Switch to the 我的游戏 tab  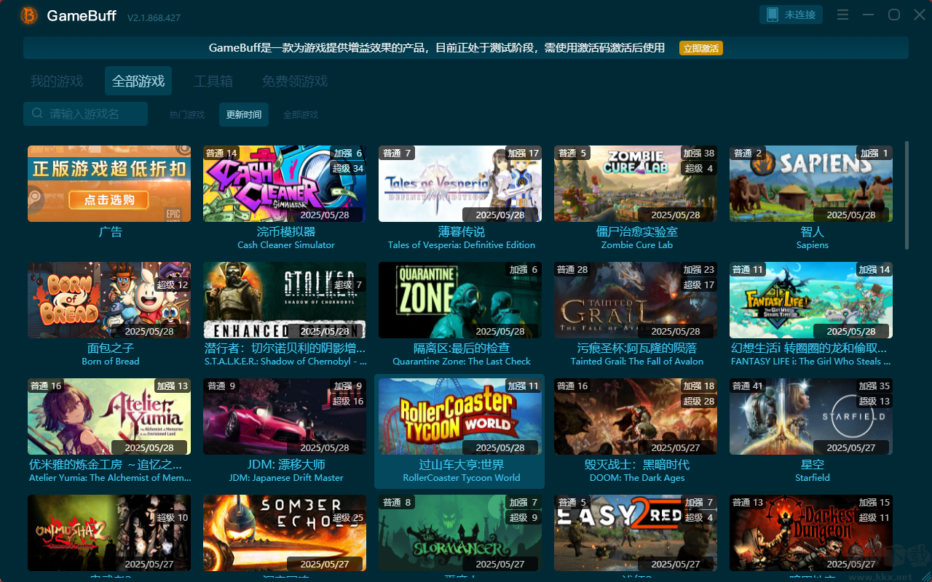57,81
